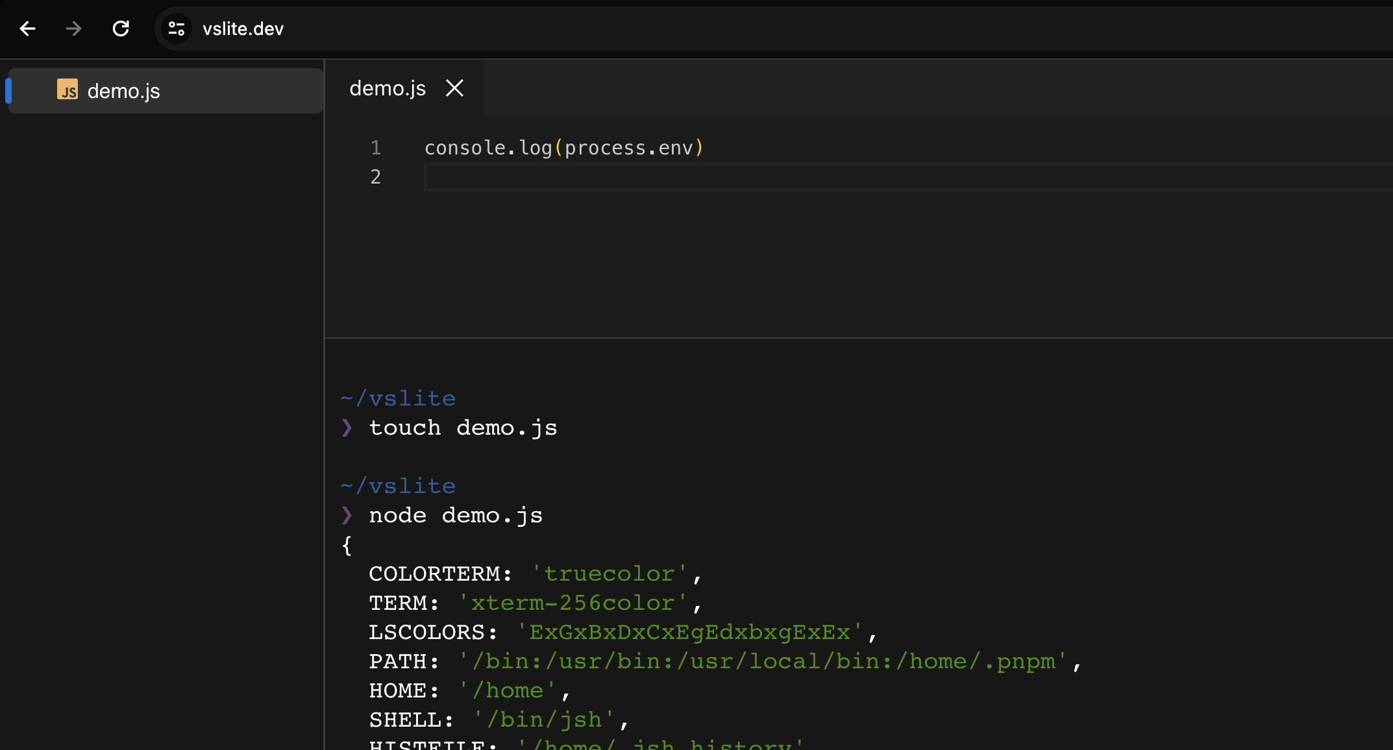Click the vslite.dev address bar text
This screenshot has width=1393, height=750.
click(x=243, y=29)
